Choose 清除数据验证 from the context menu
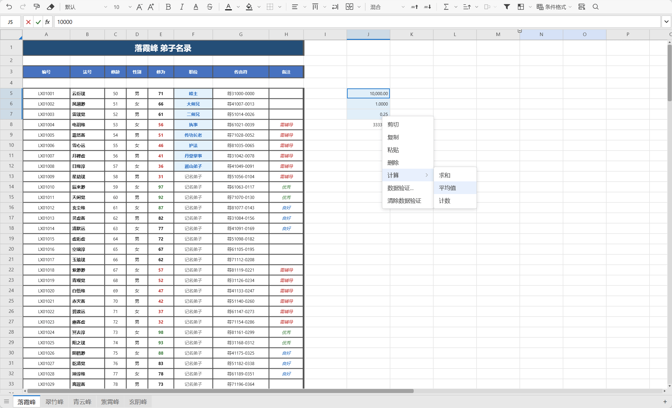672x408 pixels. click(408, 200)
